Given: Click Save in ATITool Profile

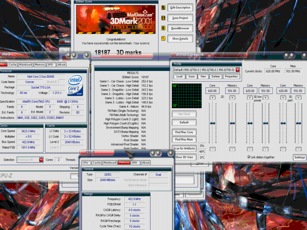Looking at the screenshot, I should tap(191, 76).
